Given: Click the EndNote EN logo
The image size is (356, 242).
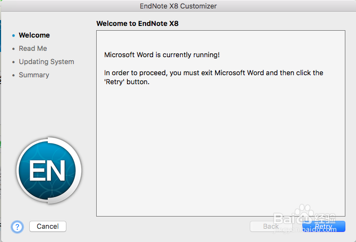Looking at the screenshot, I should coord(49,171).
